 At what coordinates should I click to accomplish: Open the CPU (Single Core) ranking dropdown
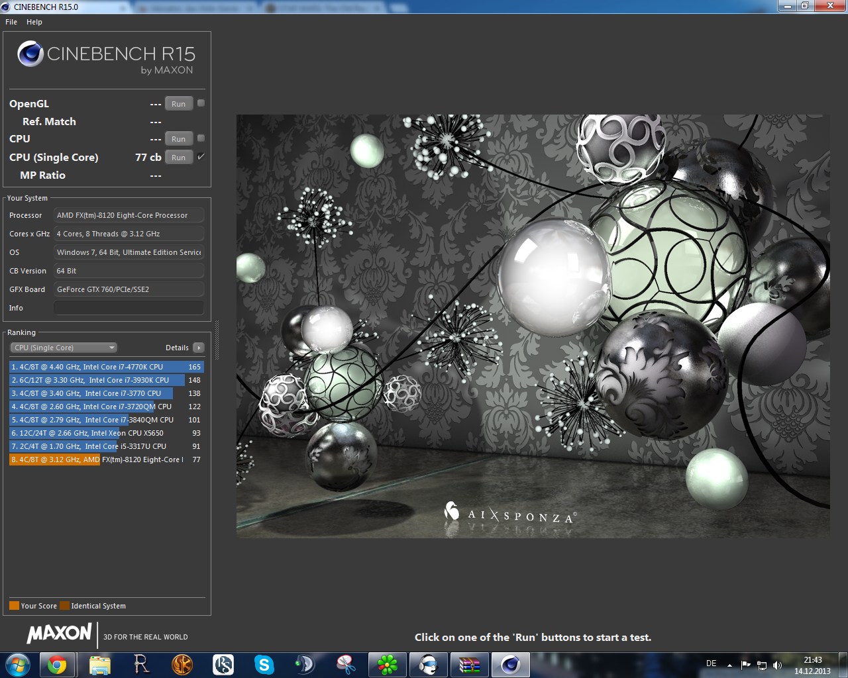click(64, 348)
